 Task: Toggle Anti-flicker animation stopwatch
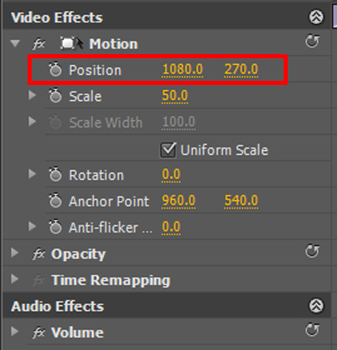[x=55, y=227]
